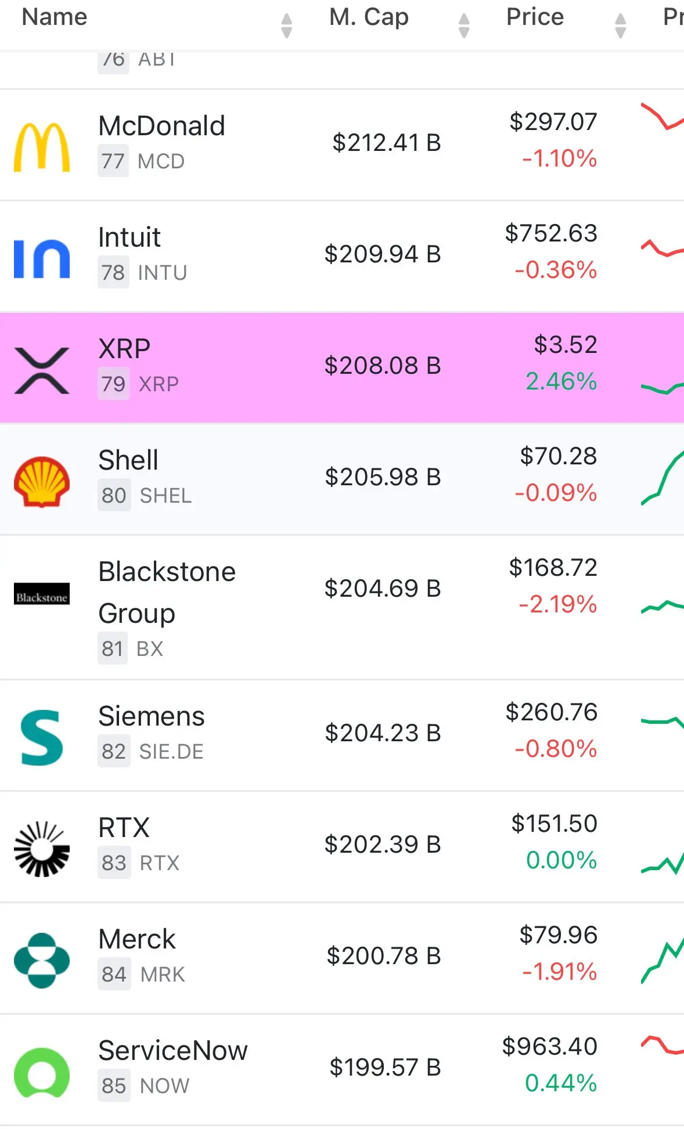Tap the Intuit blue logo

(x=42, y=259)
